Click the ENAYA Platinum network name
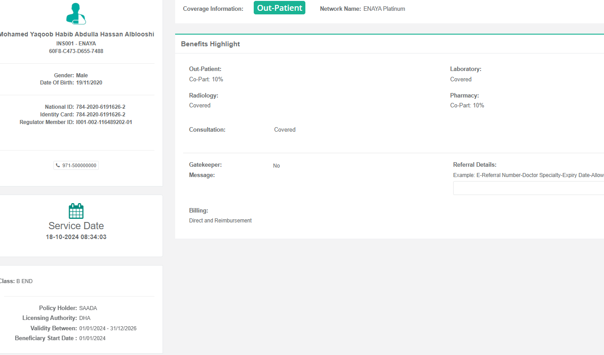The height and width of the screenshot is (355, 604). pyautogui.click(x=384, y=9)
